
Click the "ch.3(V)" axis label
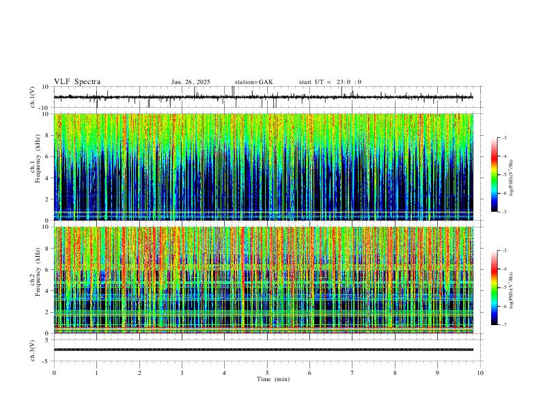(33, 350)
